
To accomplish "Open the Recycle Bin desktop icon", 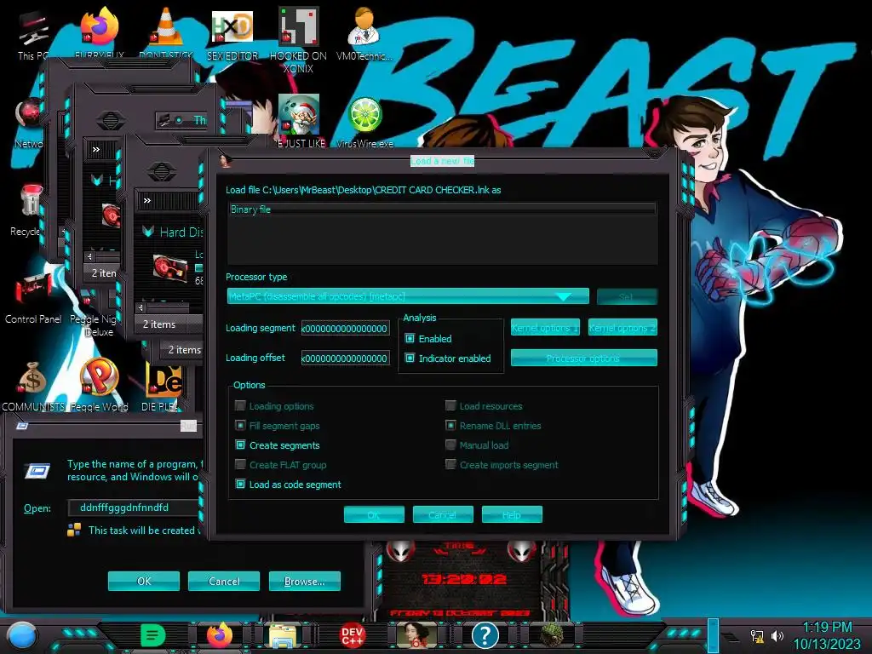I will [x=32, y=200].
